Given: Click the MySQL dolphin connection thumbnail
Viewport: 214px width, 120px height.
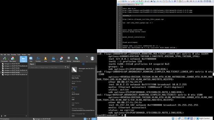Looking at the screenshot, I should [x=74, y=70].
